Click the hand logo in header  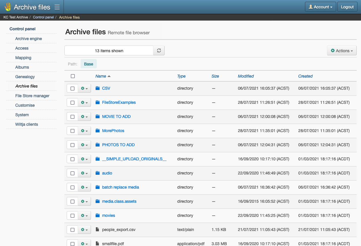8,7
